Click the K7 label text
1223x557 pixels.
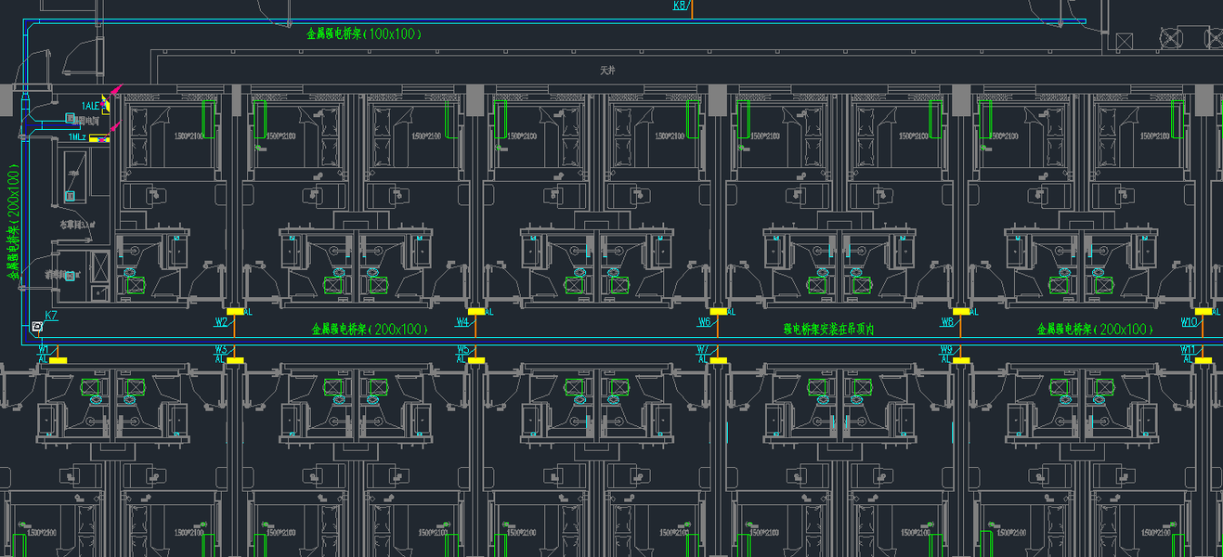51,316
